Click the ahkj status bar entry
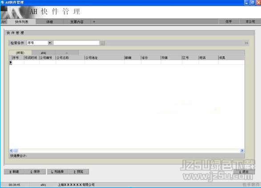The width and height of the screenshot is (261, 188). click(43, 185)
